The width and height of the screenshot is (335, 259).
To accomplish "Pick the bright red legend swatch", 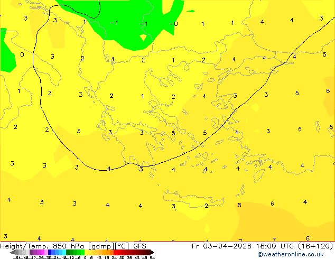I will pos(115,252).
